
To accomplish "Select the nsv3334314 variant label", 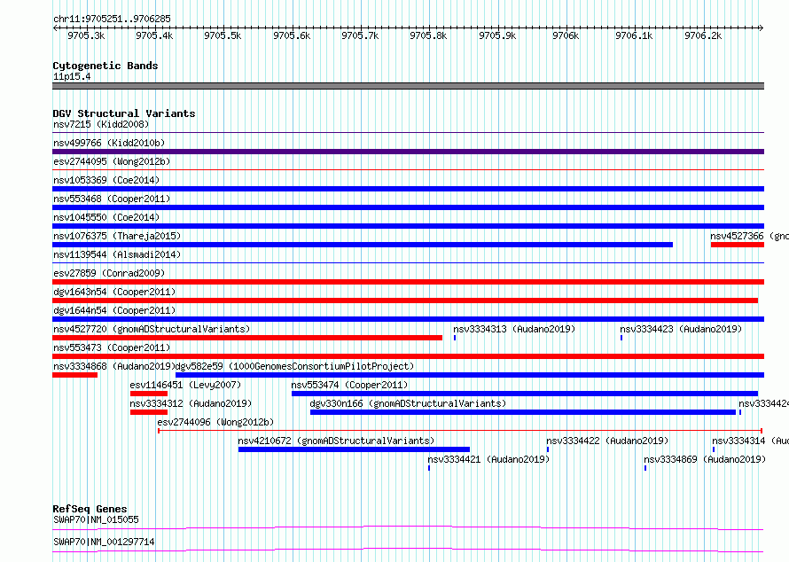I will (750, 441).
